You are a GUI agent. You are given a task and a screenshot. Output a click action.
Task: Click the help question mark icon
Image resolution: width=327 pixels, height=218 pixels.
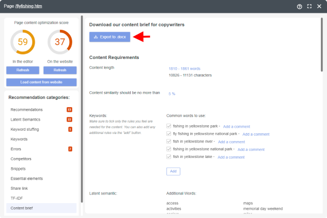[x=299, y=6]
